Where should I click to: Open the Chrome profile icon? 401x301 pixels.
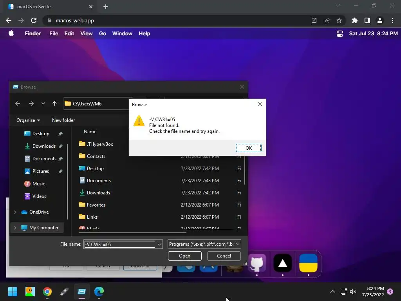point(380,20)
